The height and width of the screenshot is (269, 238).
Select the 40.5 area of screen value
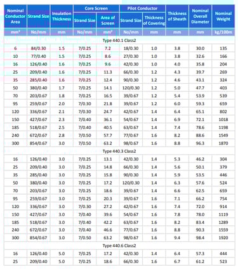coord(108,128)
